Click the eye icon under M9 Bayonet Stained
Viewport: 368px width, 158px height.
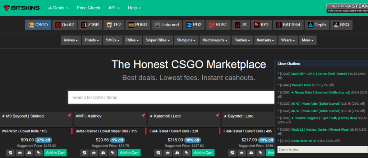tap(20, 153)
